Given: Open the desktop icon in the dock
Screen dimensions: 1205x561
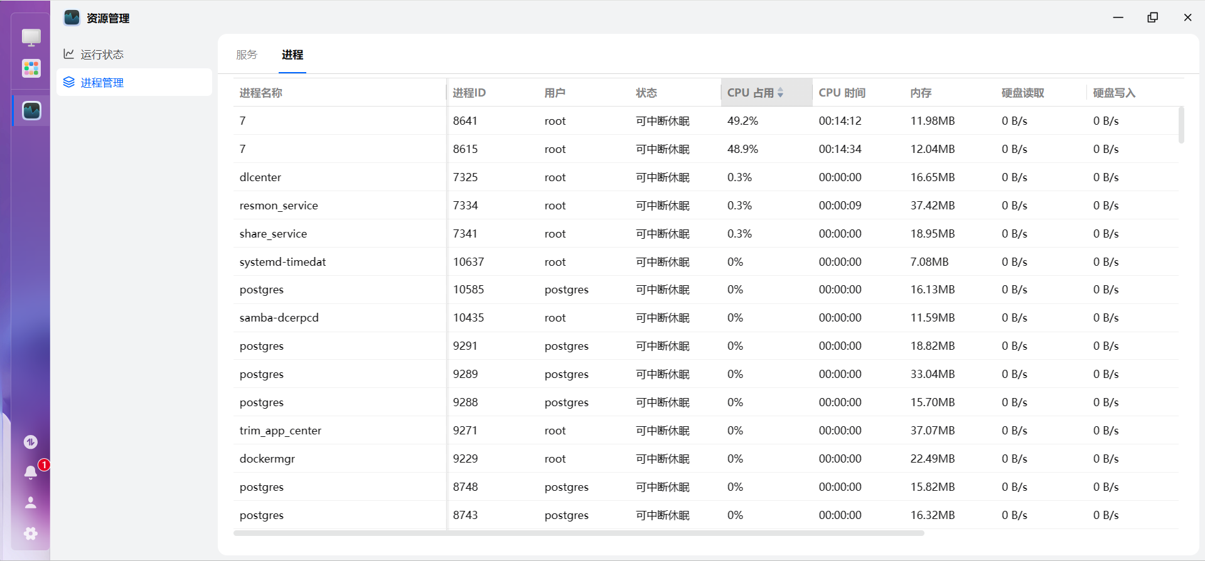Looking at the screenshot, I should 31,37.
